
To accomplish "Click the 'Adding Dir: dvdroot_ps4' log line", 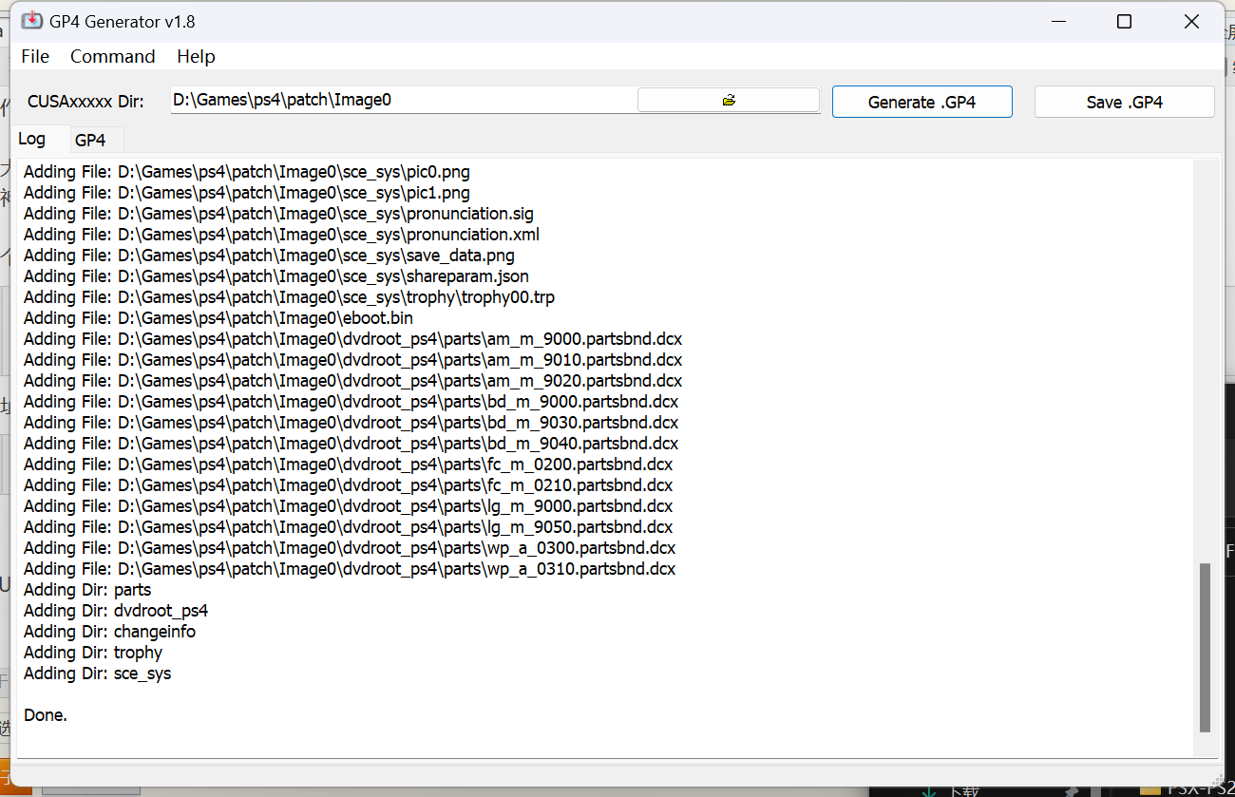I will [116, 611].
